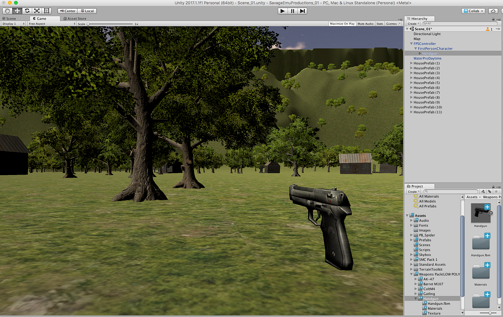Select the Hand tool in the toolbar
503x317 pixels.
6,10
